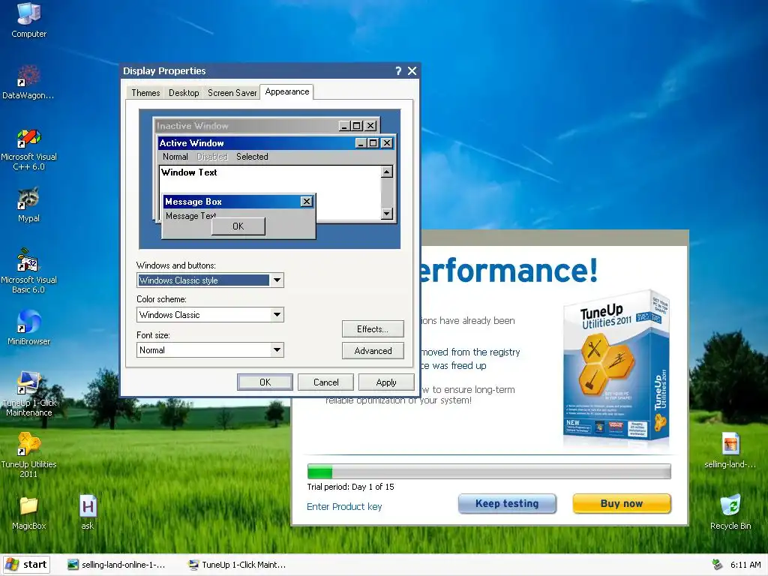Viewport: 768px width, 576px height.
Task: Open TuneUp 1-Click Maintenance desktop icon
Action: [29, 394]
